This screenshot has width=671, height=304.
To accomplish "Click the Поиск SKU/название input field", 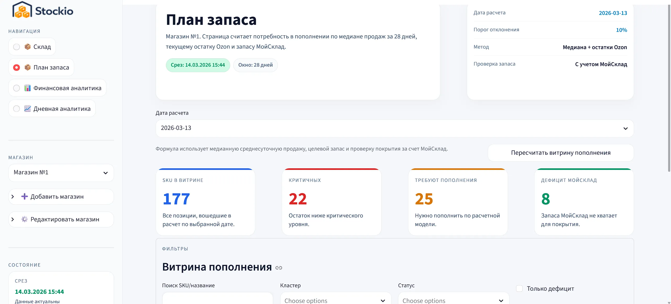I will 217,300.
